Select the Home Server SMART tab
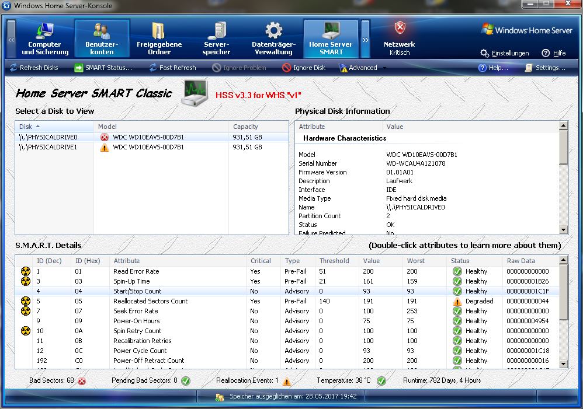Image resolution: width=583 pixels, height=409 pixels. click(x=331, y=39)
